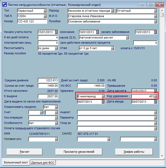Open Особенности selection button

click(x=56, y=123)
